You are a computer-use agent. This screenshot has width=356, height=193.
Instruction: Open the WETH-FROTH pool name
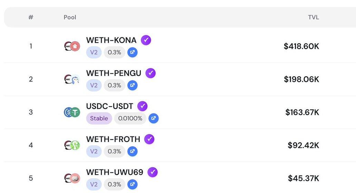tap(113, 139)
